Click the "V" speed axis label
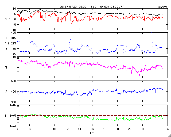 (x=6, y=92)
